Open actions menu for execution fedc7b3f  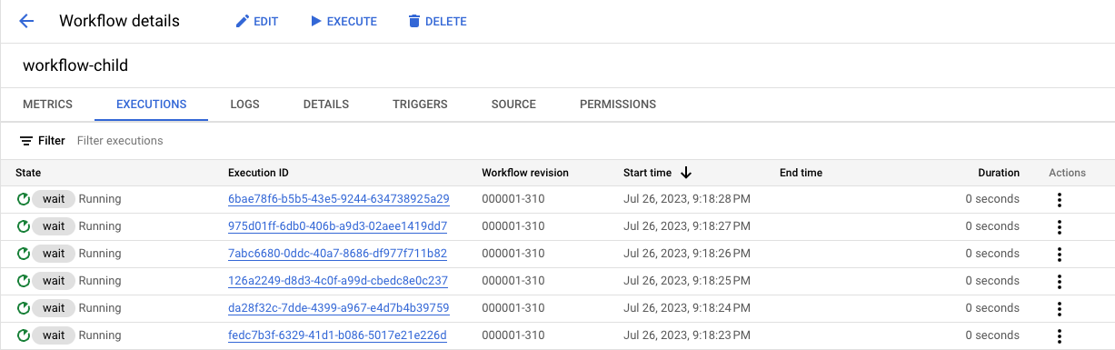[x=1060, y=335]
